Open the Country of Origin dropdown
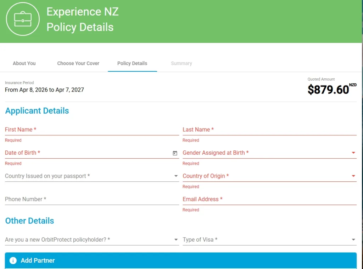 tap(353, 176)
